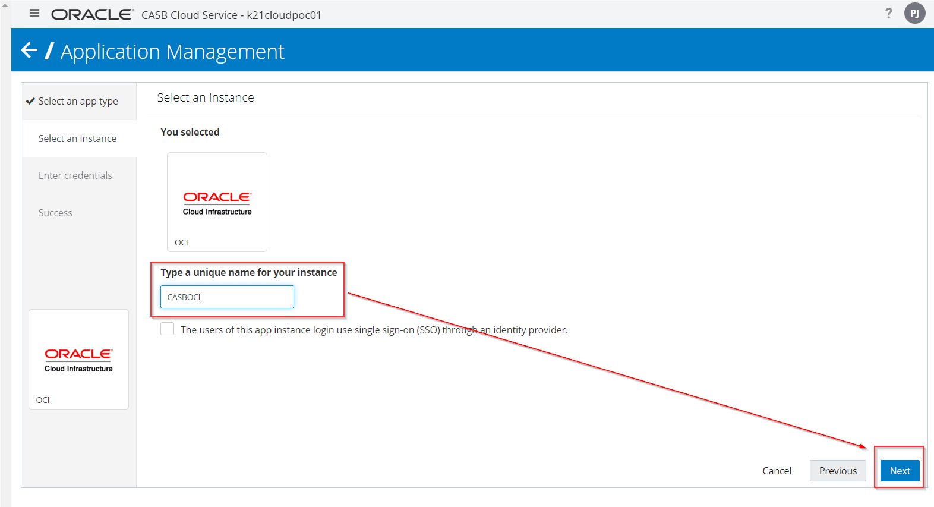Enable the single sign-on (SSO) checkbox
The height and width of the screenshot is (507, 934).
(x=167, y=329)
